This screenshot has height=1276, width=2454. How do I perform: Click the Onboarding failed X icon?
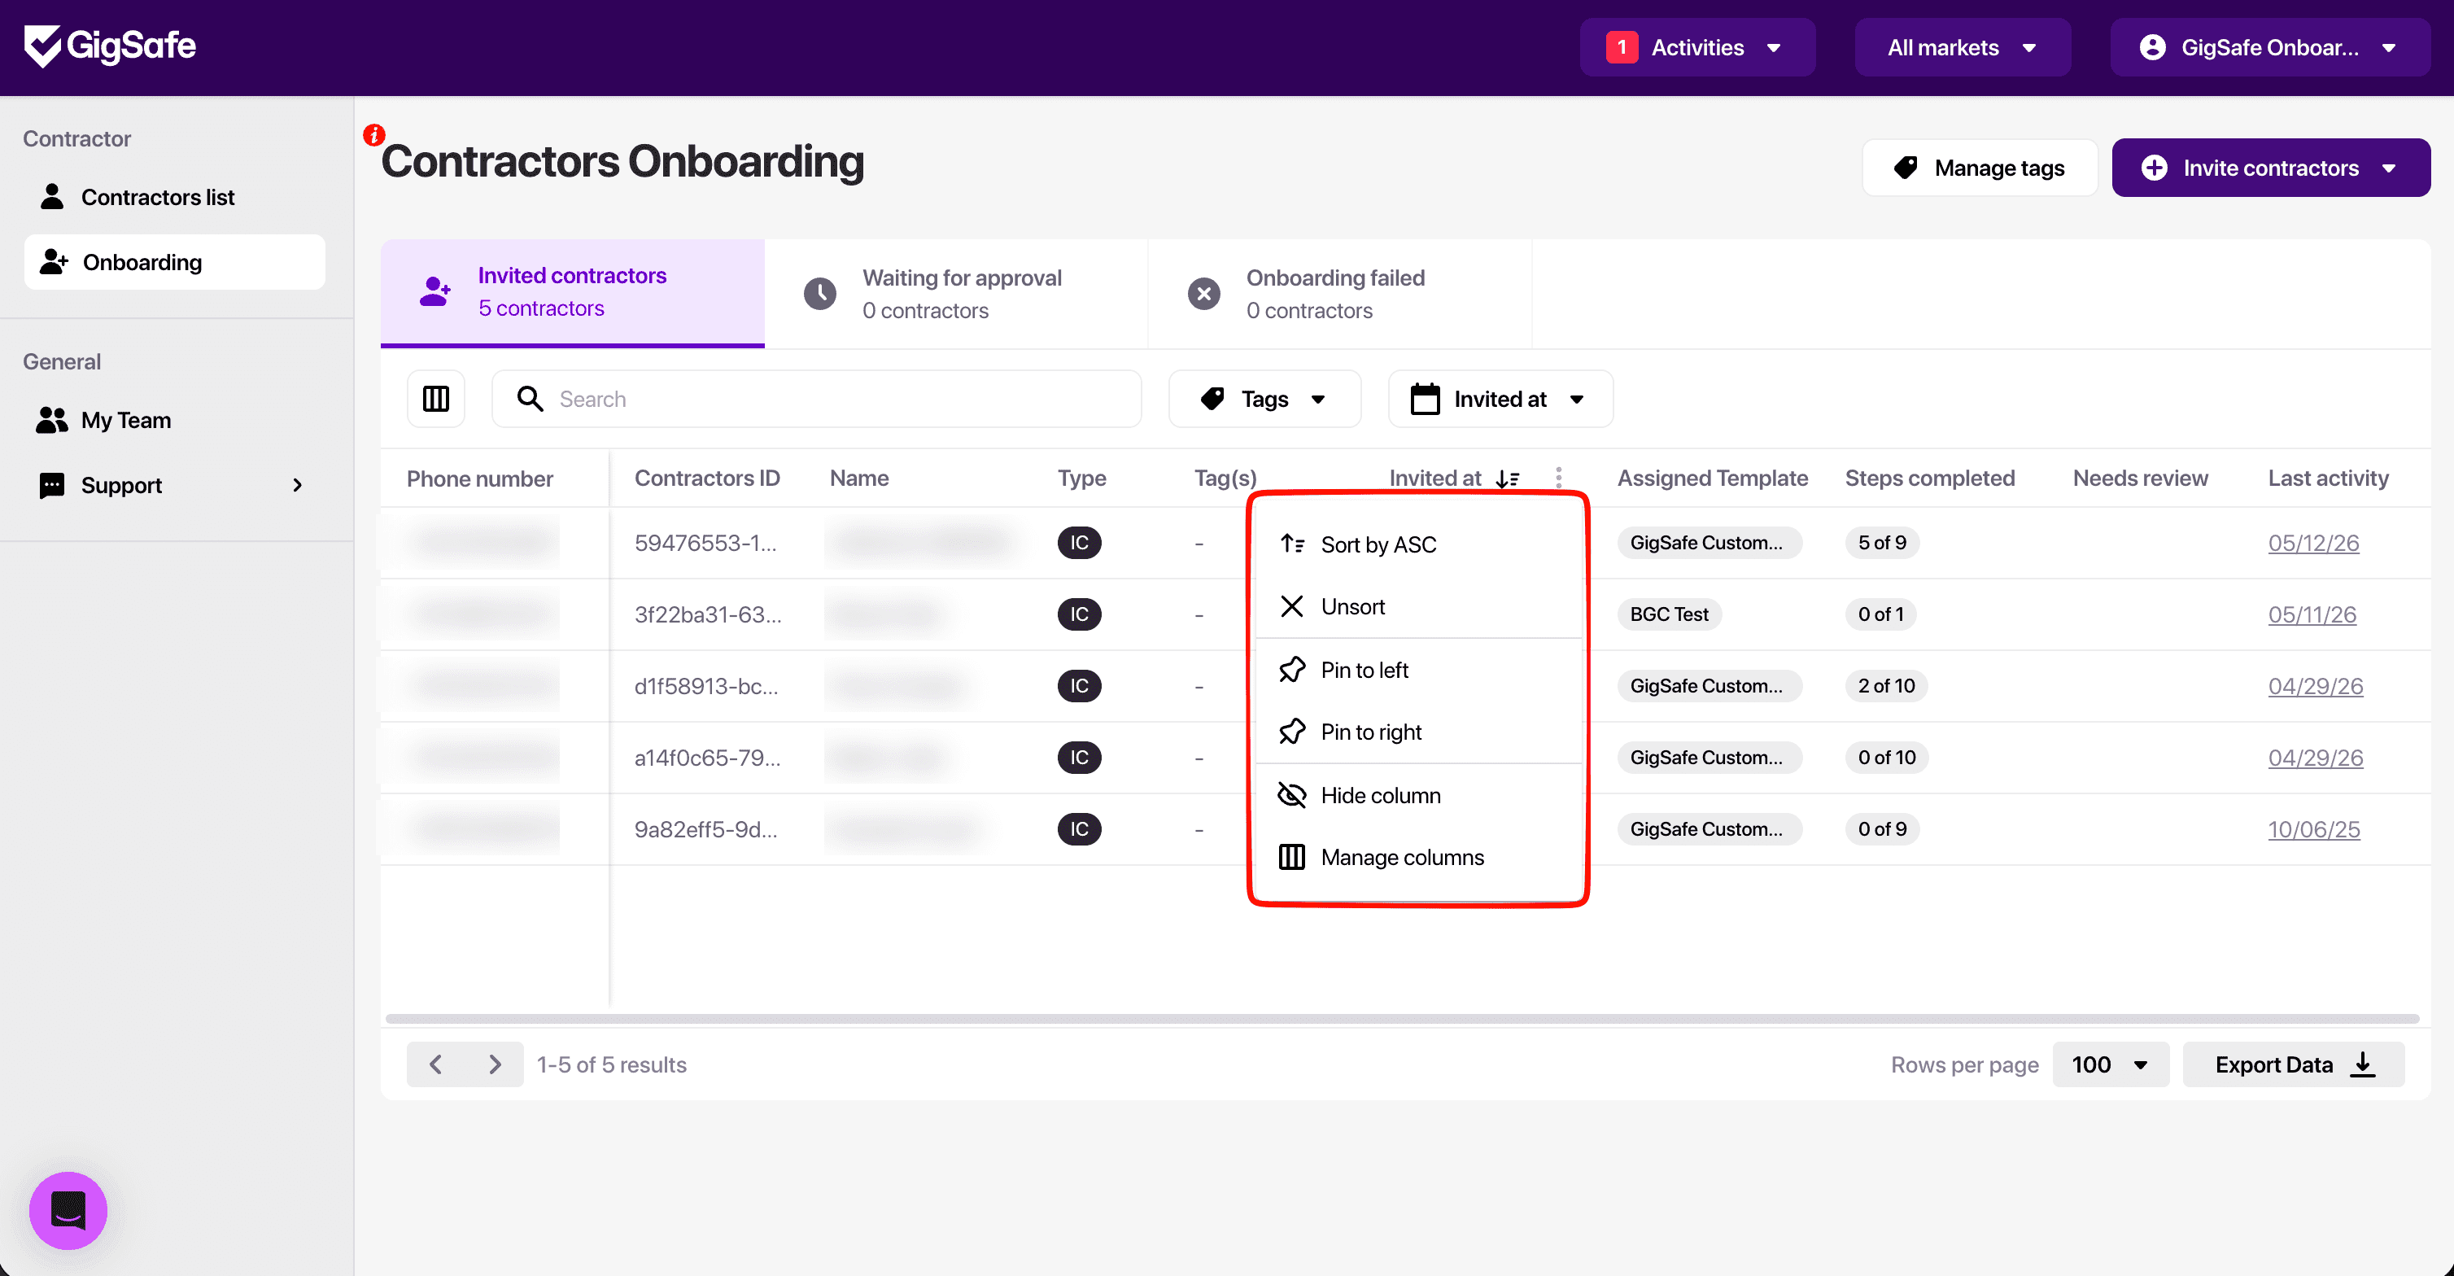1203,294
